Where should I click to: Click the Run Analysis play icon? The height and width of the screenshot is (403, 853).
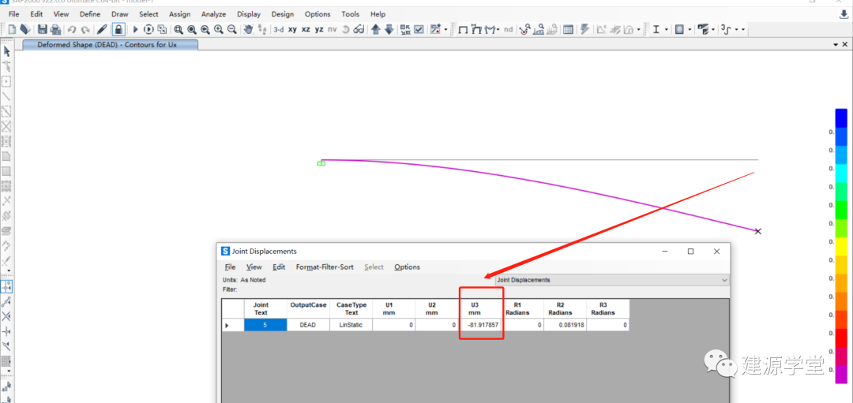coord(135,29)
